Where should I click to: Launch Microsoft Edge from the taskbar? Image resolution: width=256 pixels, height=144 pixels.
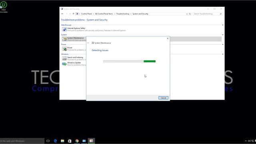click(x=55, y=141)
